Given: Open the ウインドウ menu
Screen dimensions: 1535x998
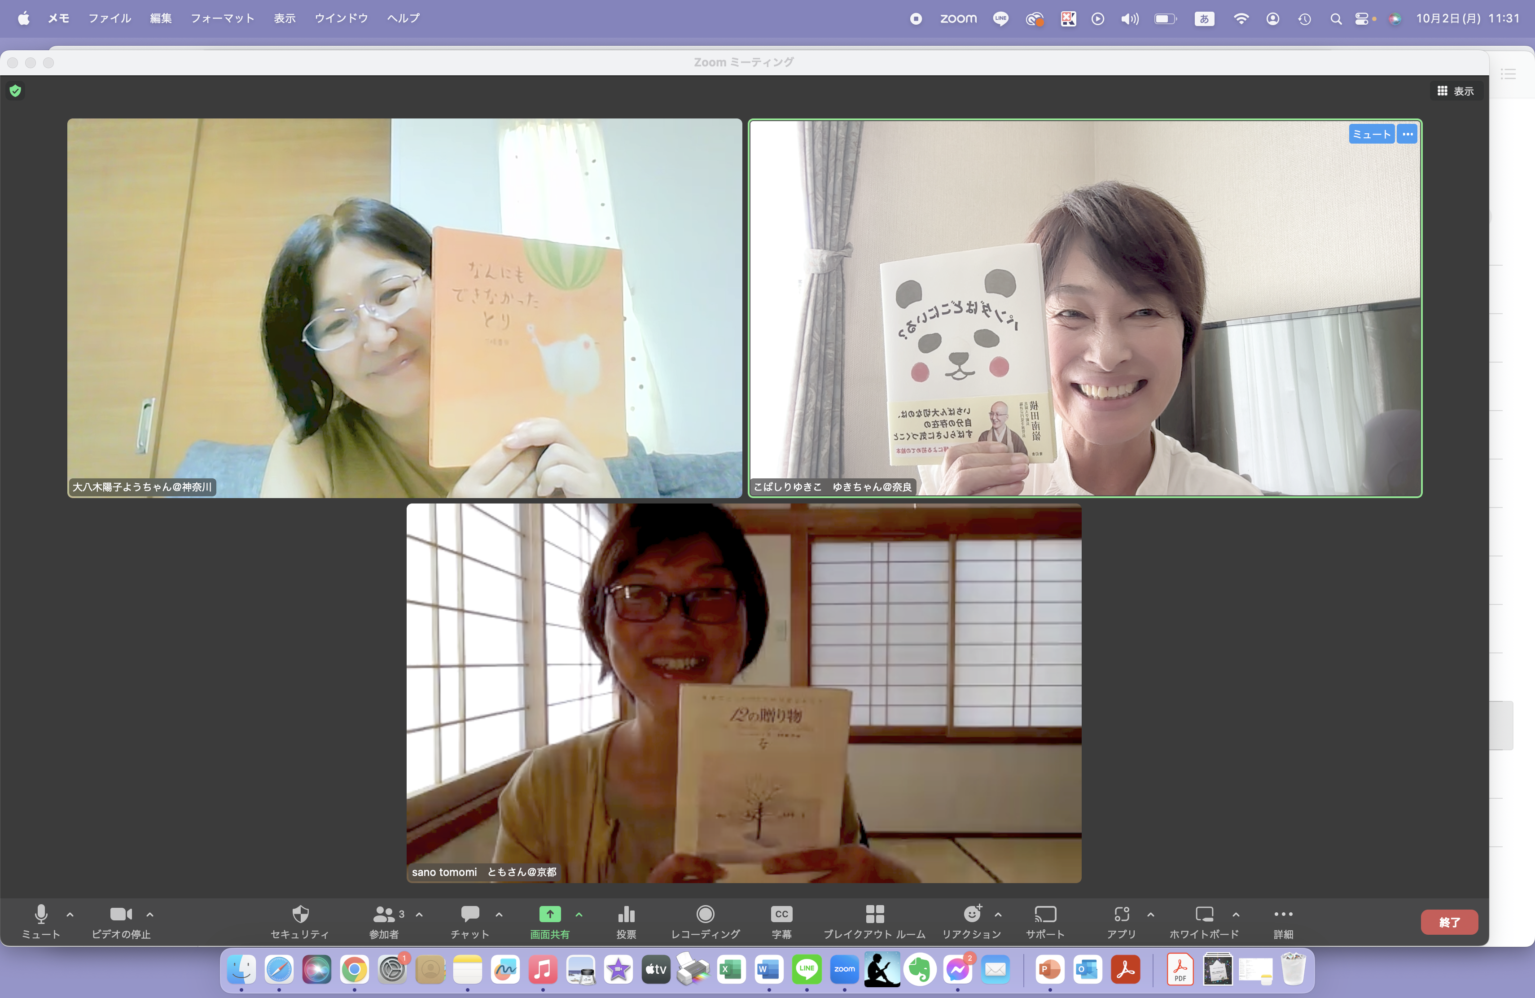Looking at the screenshot, I should 341,18.
